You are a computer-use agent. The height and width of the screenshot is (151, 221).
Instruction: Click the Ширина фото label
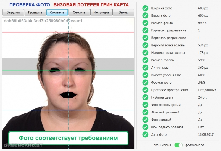tap(162, 8)
